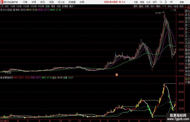The width and height of the screenshot is (190, 122).
Task: Click the MA10: 23.54 indicator value
Action: (32, 10)
